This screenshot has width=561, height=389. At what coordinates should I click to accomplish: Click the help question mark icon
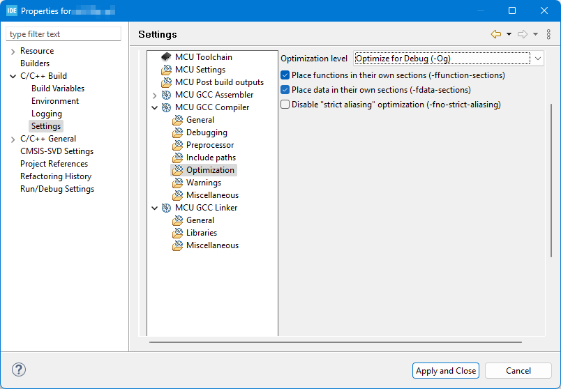(x=19, y=370)
